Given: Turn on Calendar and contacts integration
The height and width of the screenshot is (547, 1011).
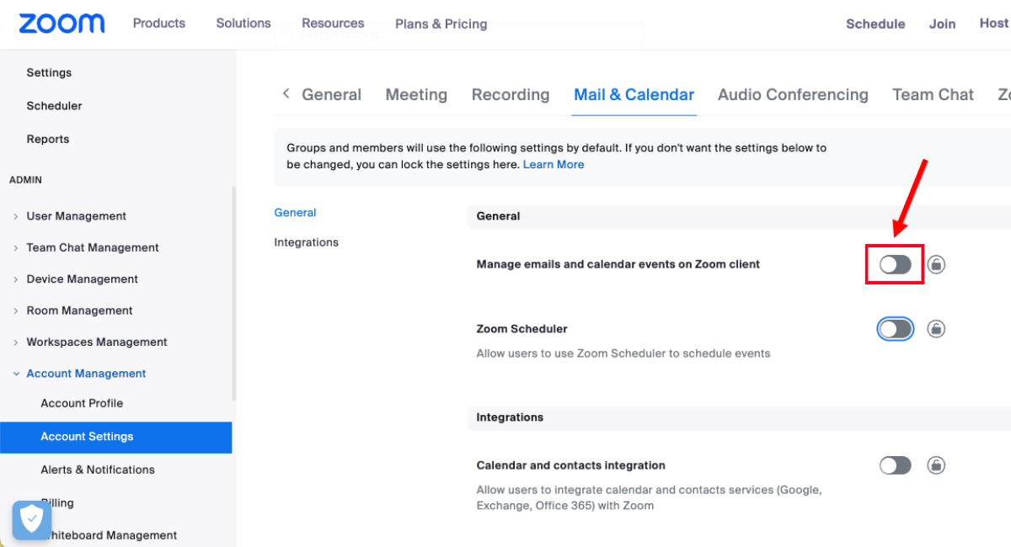Looking at the screenshot, I should (x=896, y=465).
